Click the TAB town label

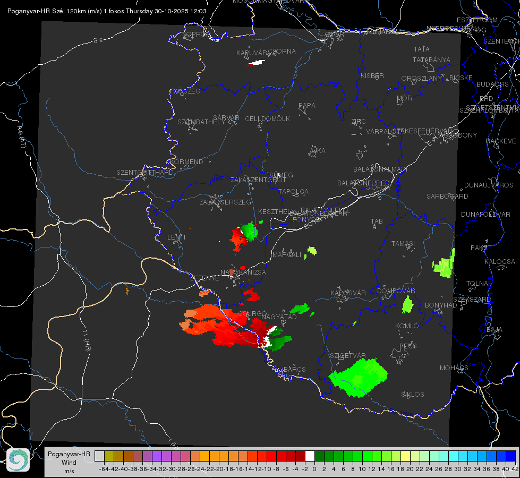point(377,221)
